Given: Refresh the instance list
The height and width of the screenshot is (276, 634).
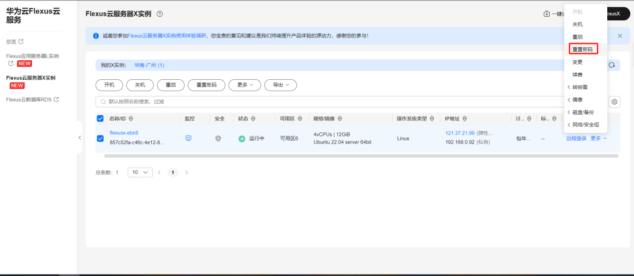Looking at the screenshot, I should coord(612,65).
